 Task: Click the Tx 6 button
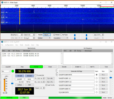coord(103,92)
